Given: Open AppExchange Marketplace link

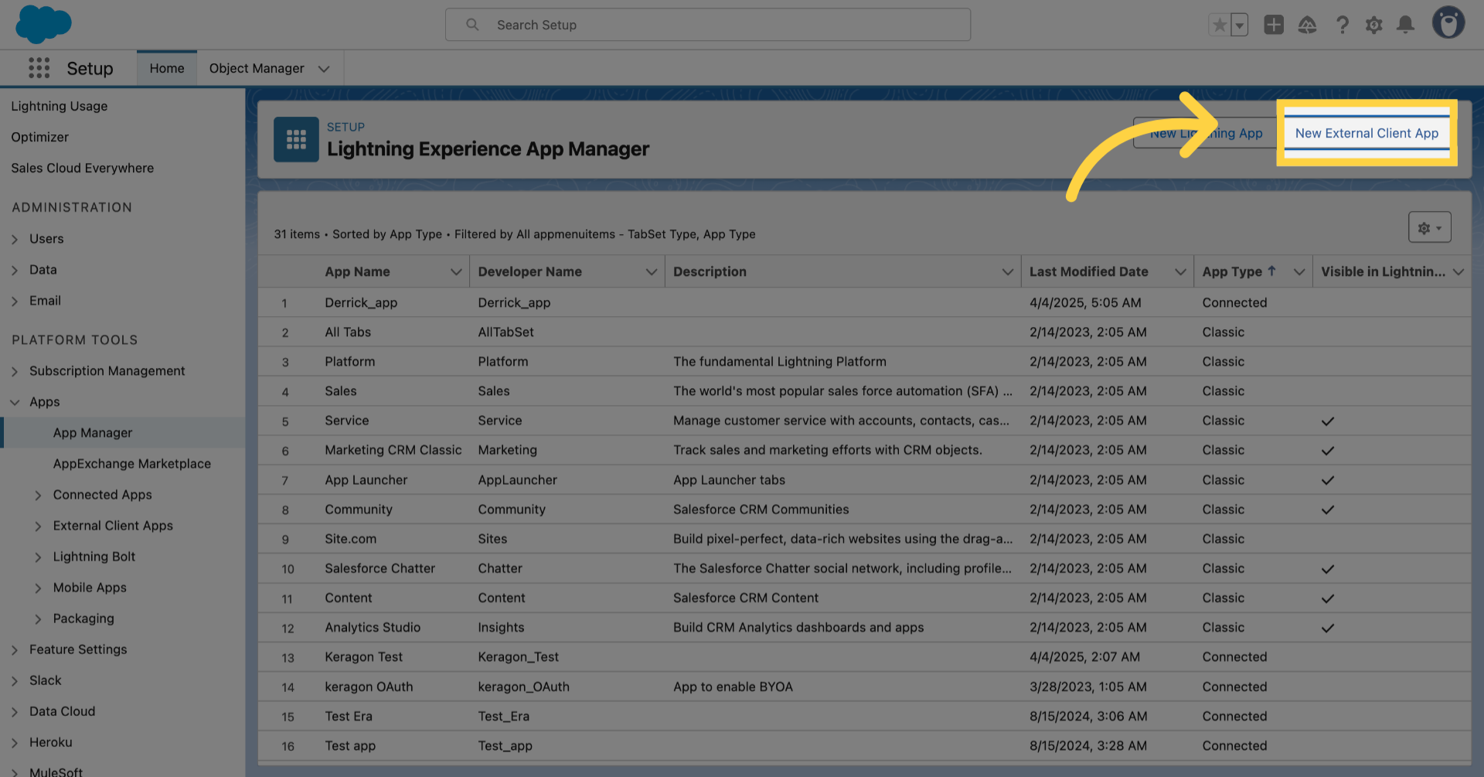Looking at the screenshot, I should pos(131,464).
